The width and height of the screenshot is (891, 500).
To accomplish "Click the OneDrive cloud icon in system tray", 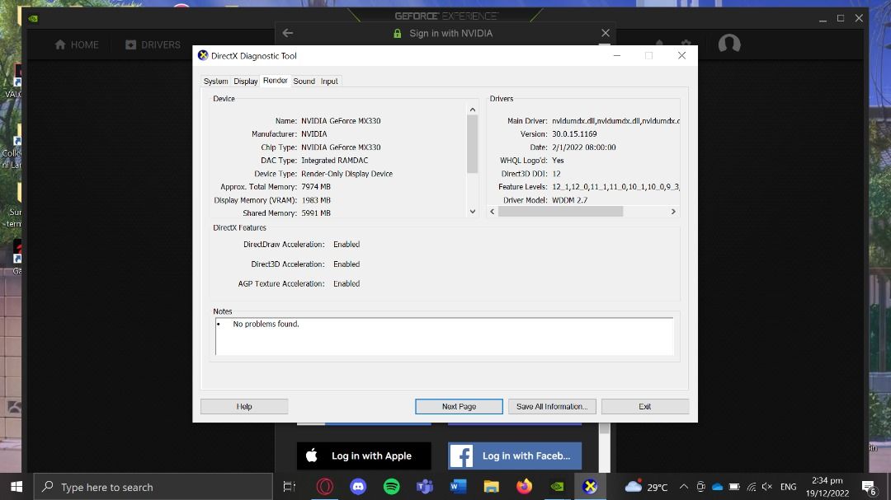I will pos(716,486).
